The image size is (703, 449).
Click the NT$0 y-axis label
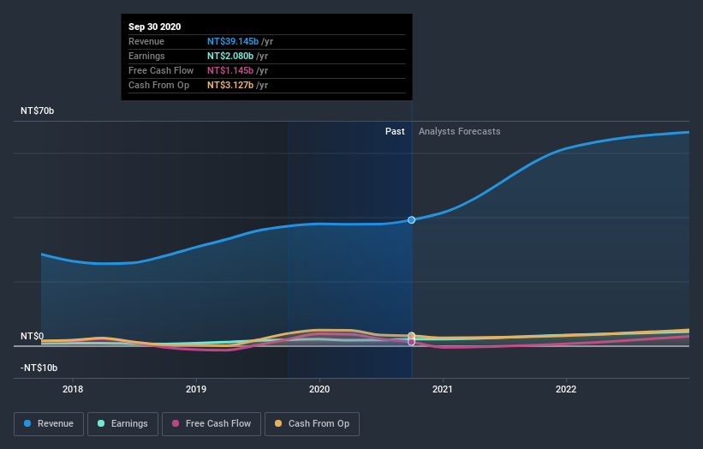coord(33,336)
